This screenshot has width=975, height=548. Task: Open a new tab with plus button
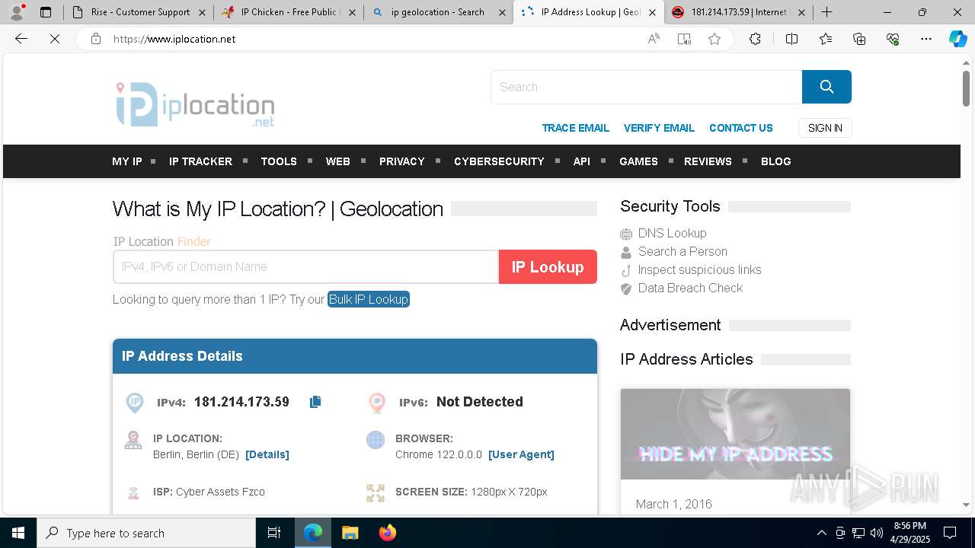click(826, 12)
